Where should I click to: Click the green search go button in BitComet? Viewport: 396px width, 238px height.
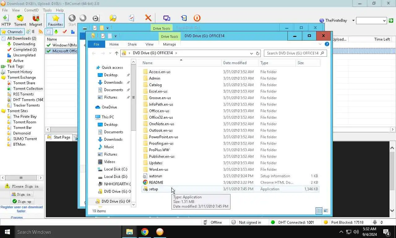(x=391, y=20)
